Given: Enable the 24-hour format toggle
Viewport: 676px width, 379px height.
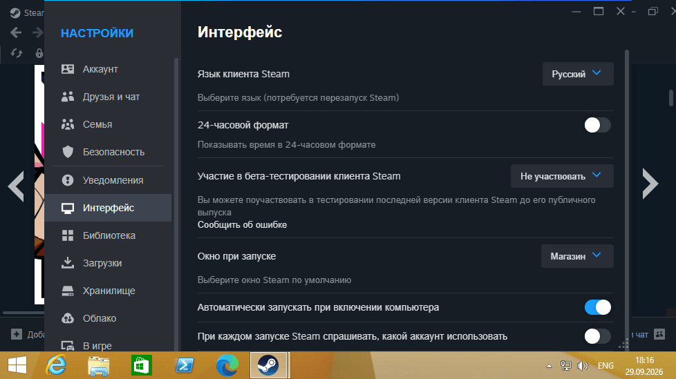Looking at the screenshot, I should 597,126.
